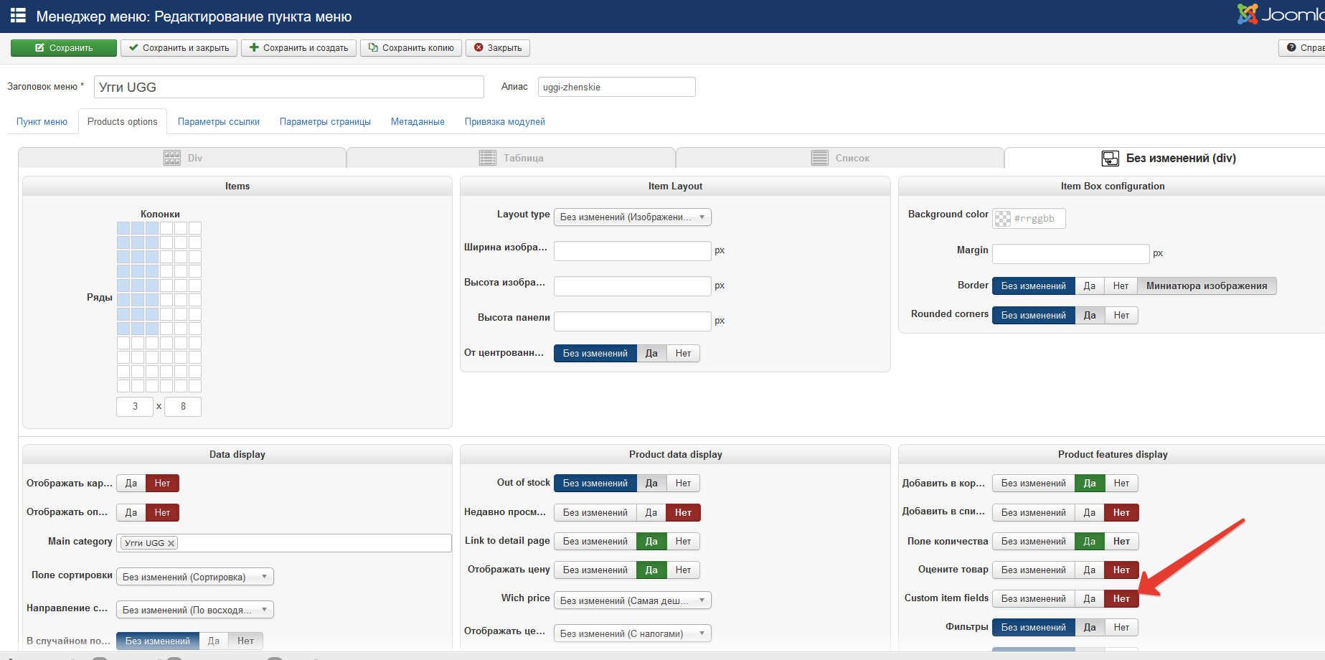Viewport: 1325px width, 660px height.
Task: Choose Без изменений for Отображать цену
Action: coord(595,570)
